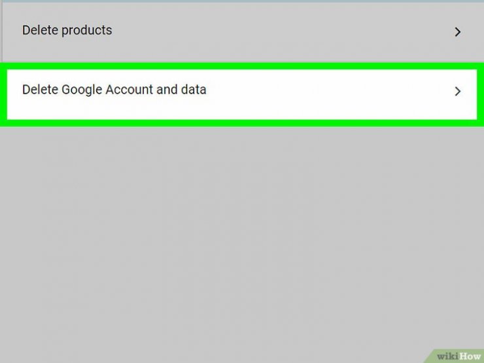Click the word "products" in the top row

pyautogui.click(x=87, y=31)
